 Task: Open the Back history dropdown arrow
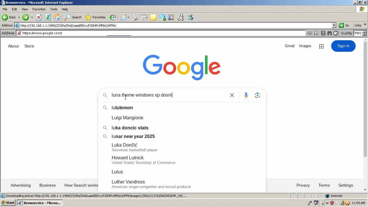(x=19, y=17)
